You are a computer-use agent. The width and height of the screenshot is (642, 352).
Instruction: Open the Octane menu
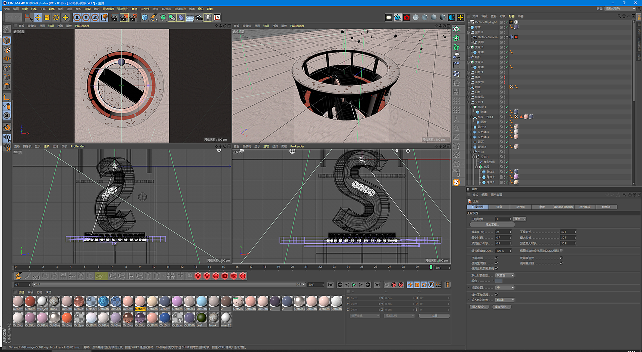tap(166, 9)
